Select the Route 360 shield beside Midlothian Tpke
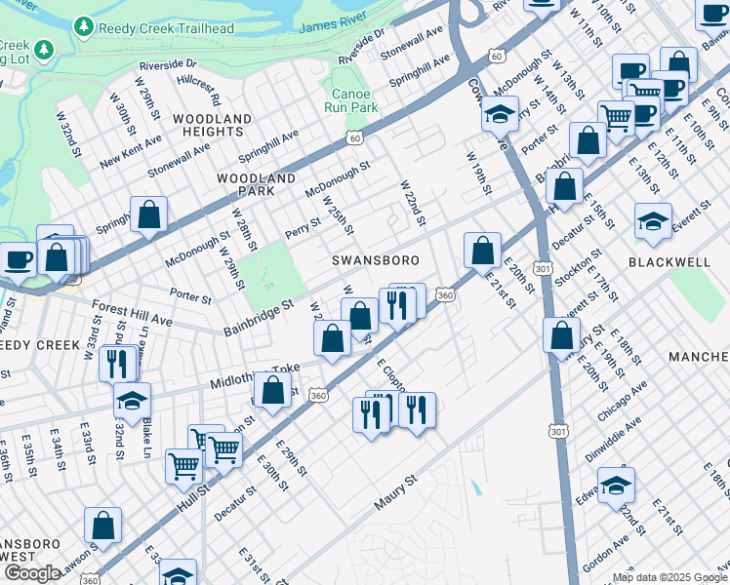This screenshot has height=585, width=730. pyautogui.click(x=318, y=395)
